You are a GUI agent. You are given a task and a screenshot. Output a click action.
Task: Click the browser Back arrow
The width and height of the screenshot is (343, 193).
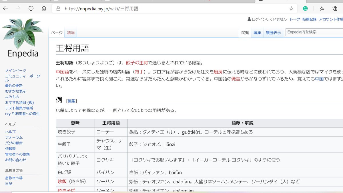click(x=5, y=9)
